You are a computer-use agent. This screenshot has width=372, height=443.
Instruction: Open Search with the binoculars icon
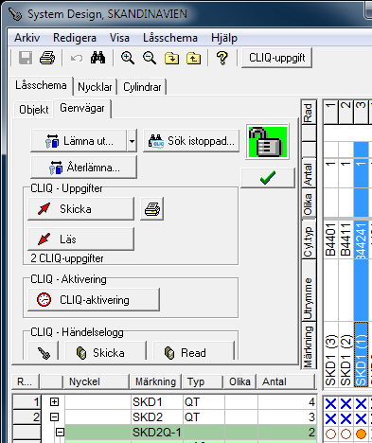coord(97,58)
